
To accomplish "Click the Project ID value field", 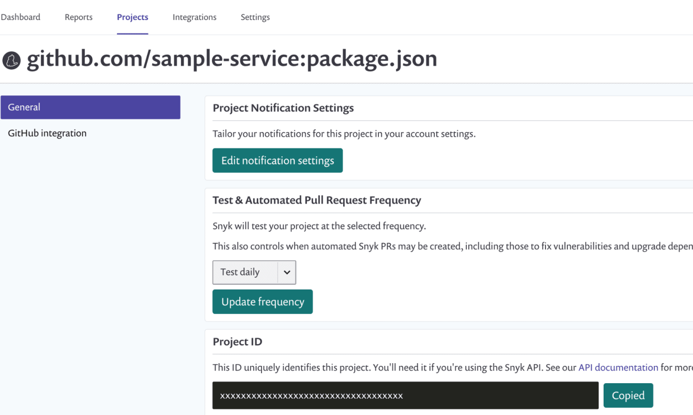I will click(405, 395).
